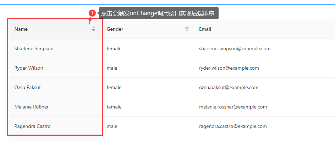Click gender cell in Ragendra Castro row

coord(147,126)
